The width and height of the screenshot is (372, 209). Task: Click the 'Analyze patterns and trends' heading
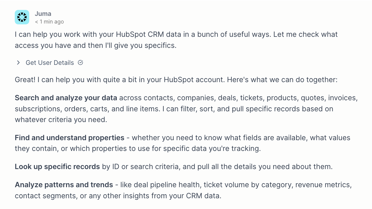pos(64,185)
